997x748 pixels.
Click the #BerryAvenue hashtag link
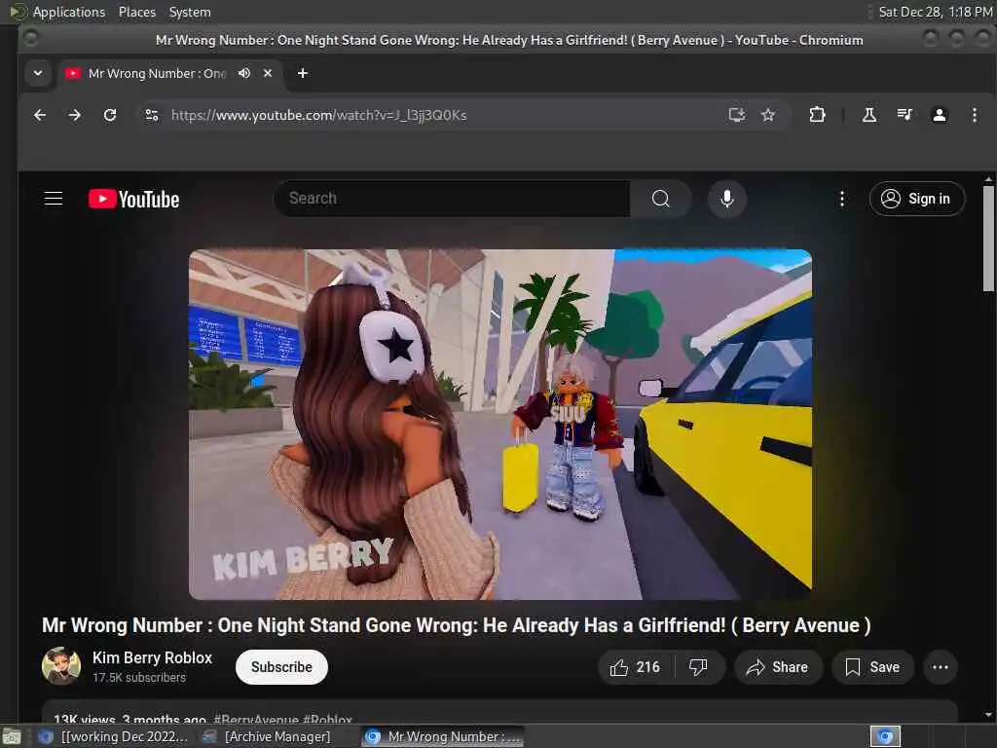pyautogui.click(x=256, y=719)
